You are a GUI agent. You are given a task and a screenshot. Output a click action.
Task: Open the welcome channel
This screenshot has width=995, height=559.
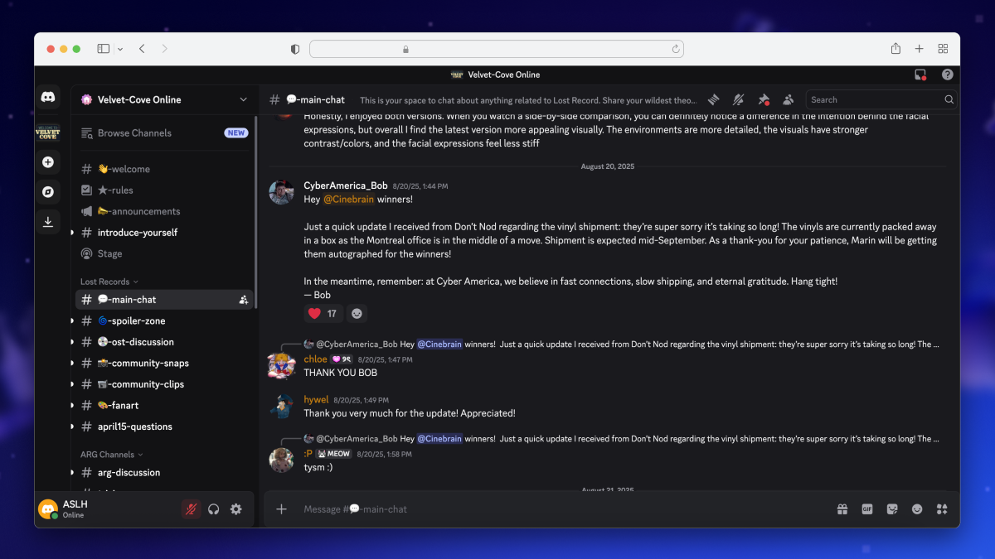(x=164, y=169)
